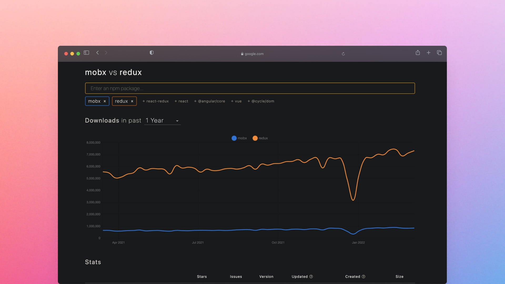The height and width of the screenshot is (284, 505).
Task: Minimize window with yellow button
Action: pyautogui.click(x=72, y=54)
